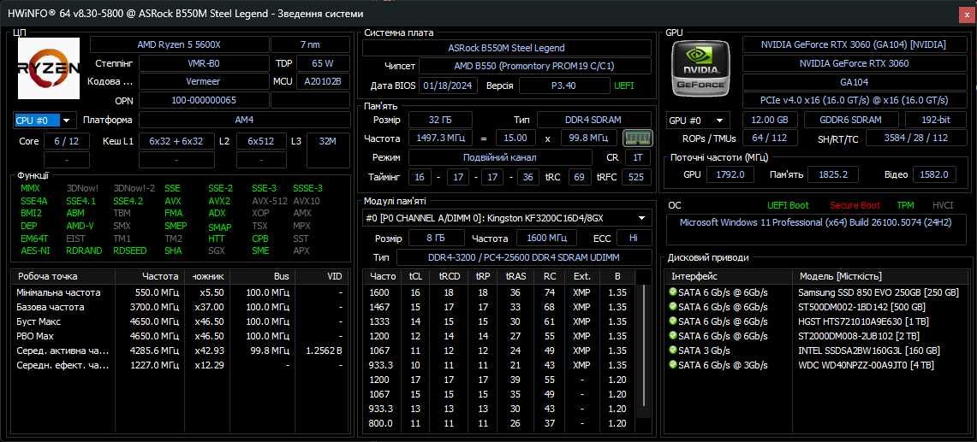Click the PCIe v4.0 x16 link field
This screenshot has height=442, width=977.
pos(854,100)
